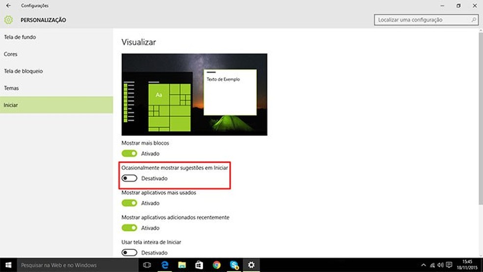
Task: Click the Localizar uma configuração search field
Action: click(x=426, y=20)
